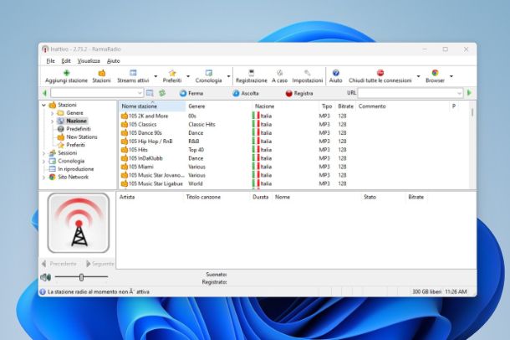Open the Visualizza menu
This screenshot has height=340, width=510.
89,61
